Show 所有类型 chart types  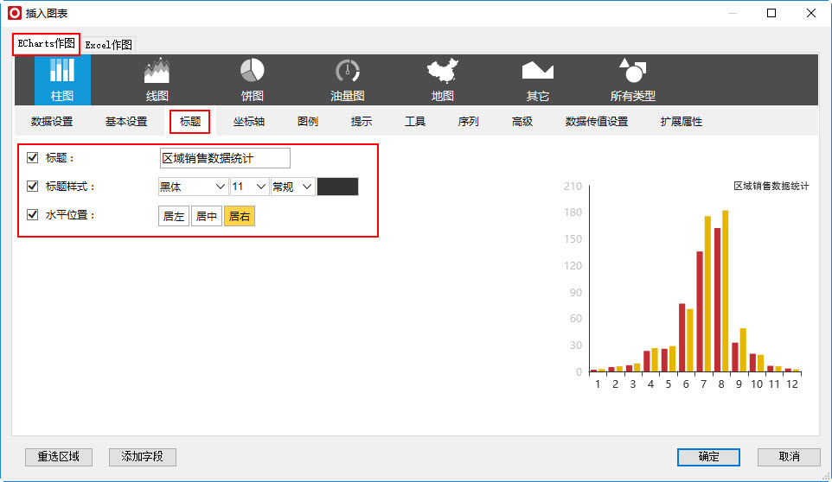pyautogui.click(x=632, y=79)
